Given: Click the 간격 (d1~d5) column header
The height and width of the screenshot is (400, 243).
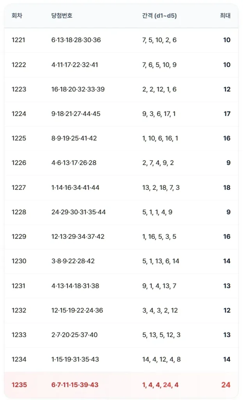Looking at the screenshot, I should [x=159, y=16].
